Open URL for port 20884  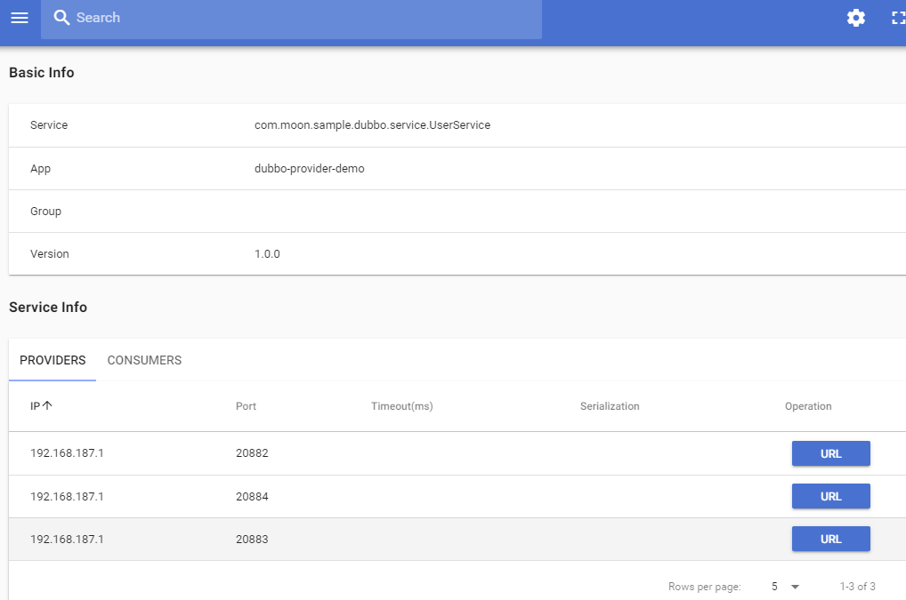[x=831, y=496]
